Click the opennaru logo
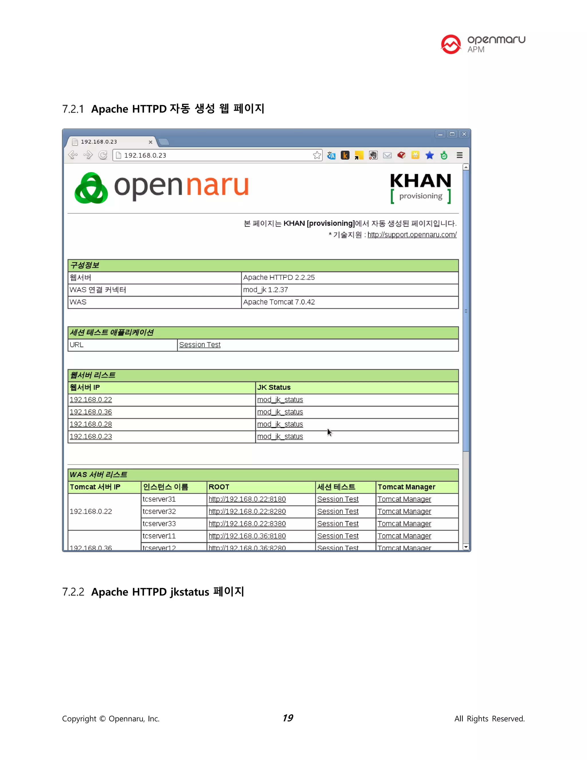 point(162,187)
